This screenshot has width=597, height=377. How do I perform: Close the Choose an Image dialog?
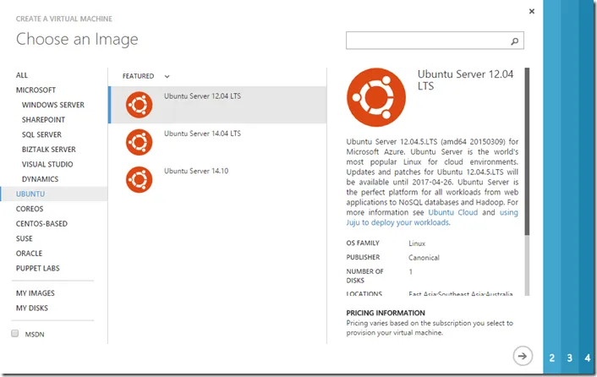pyautogui.click(x=531, y=11)
